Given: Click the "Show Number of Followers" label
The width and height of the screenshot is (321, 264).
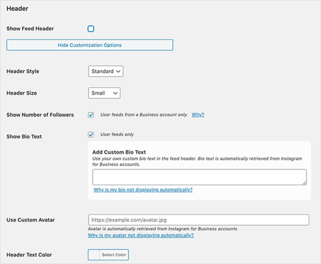Looking at the screenshot, I should (x=40, y=115).
